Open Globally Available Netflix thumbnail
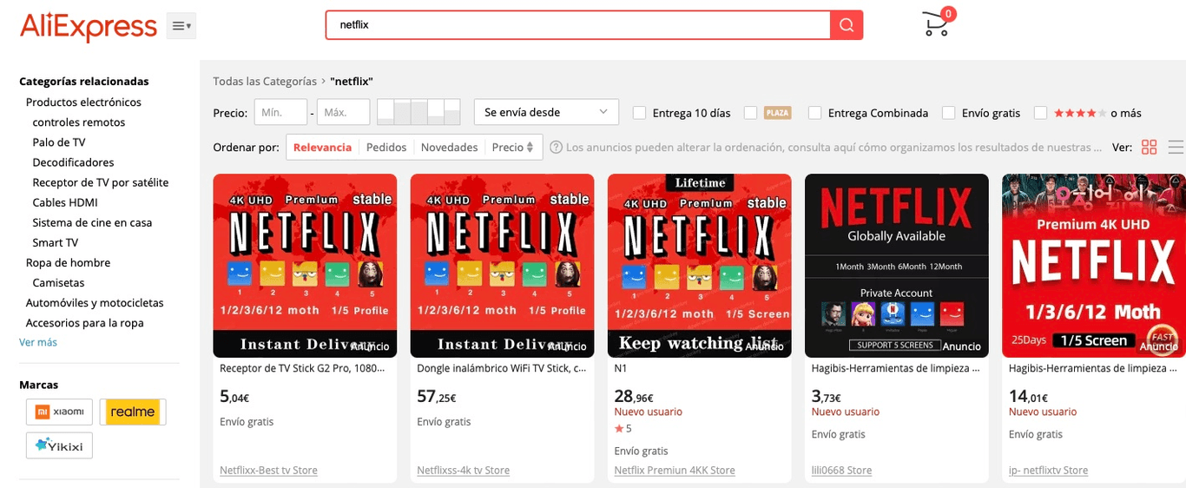1186x488 pixels. 897,266
